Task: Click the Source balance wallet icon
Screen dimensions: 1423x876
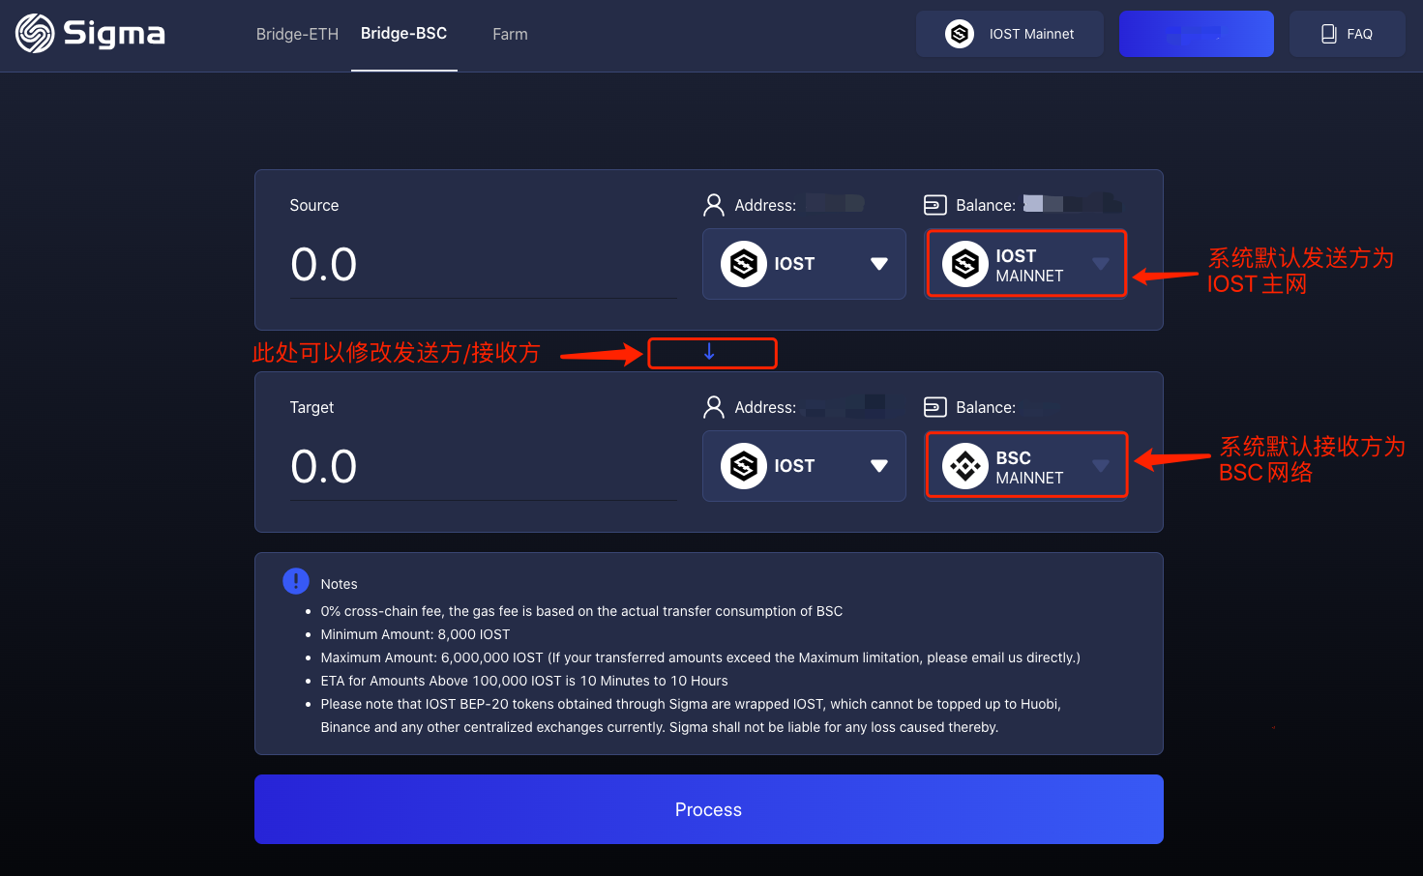Action: click(x=935, y=205)
